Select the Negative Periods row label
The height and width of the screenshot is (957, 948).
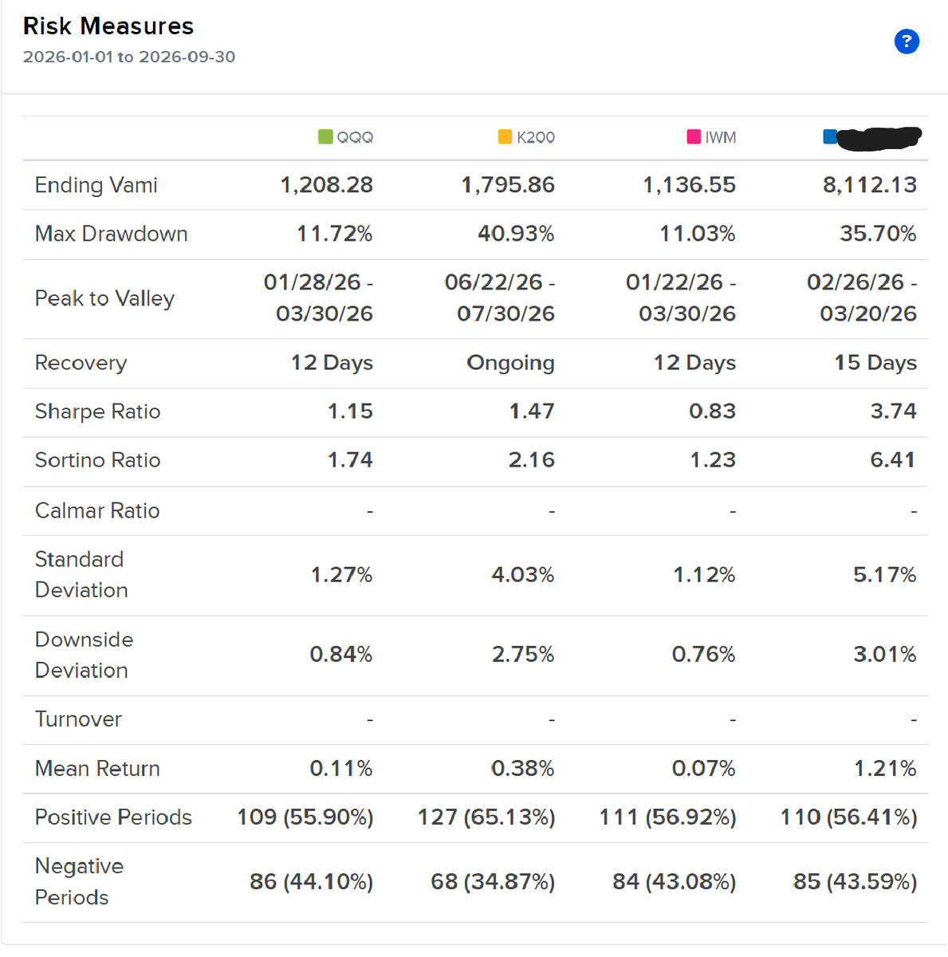pos(79,881)
